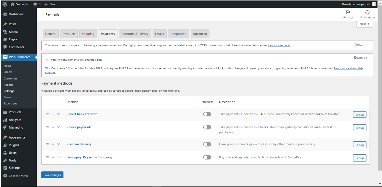Switch to the General tab
The image size is (382, 187).
pyautogui.click(x=51, y=34)
